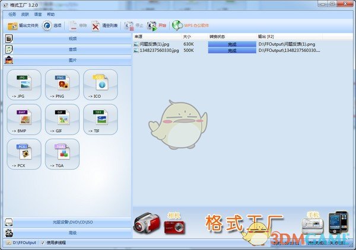Image resolution: width=356 pixels, height=250 pixels.
Task: Choose the PNG conversion icon
Action: pos(62,84)
